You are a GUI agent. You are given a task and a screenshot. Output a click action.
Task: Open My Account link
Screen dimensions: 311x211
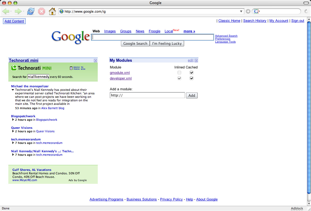[x=279, y=21]
